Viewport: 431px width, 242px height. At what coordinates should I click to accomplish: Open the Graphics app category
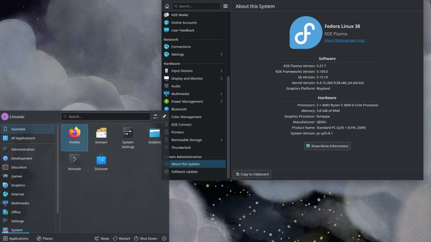point(28,185)
